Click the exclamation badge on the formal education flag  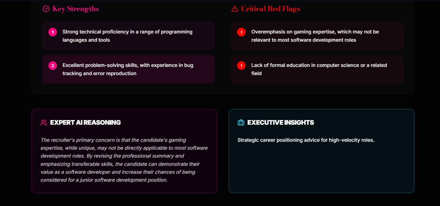click(x=241, y=65)
